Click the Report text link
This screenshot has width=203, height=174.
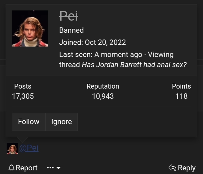click(x=27, y=168)
